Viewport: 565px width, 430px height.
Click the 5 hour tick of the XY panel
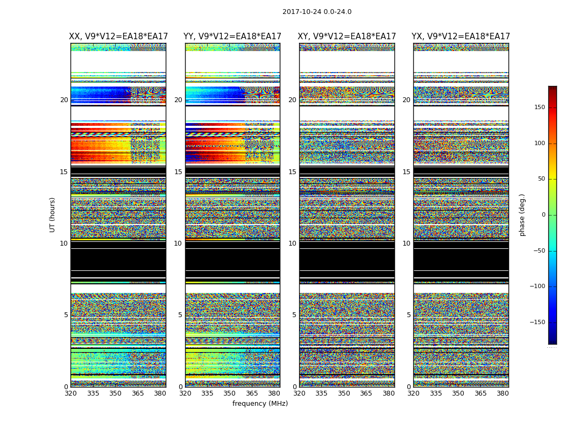294,315
